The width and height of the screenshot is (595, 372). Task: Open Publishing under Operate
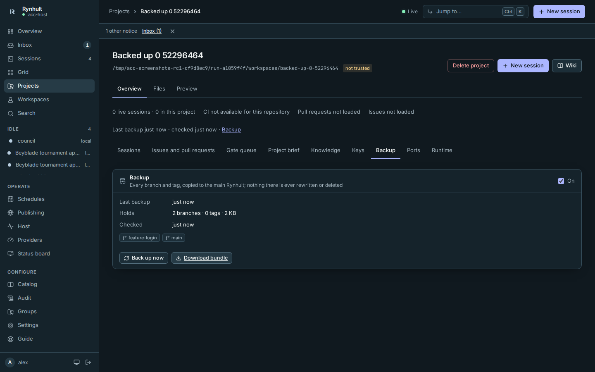(x=49, y=213)
